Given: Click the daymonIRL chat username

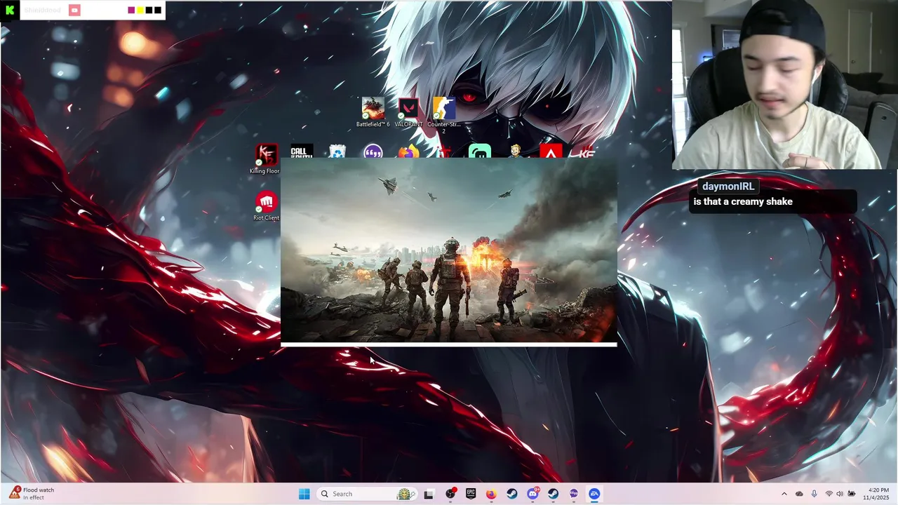Looking at the screenshot, I should tap(728, 187).
